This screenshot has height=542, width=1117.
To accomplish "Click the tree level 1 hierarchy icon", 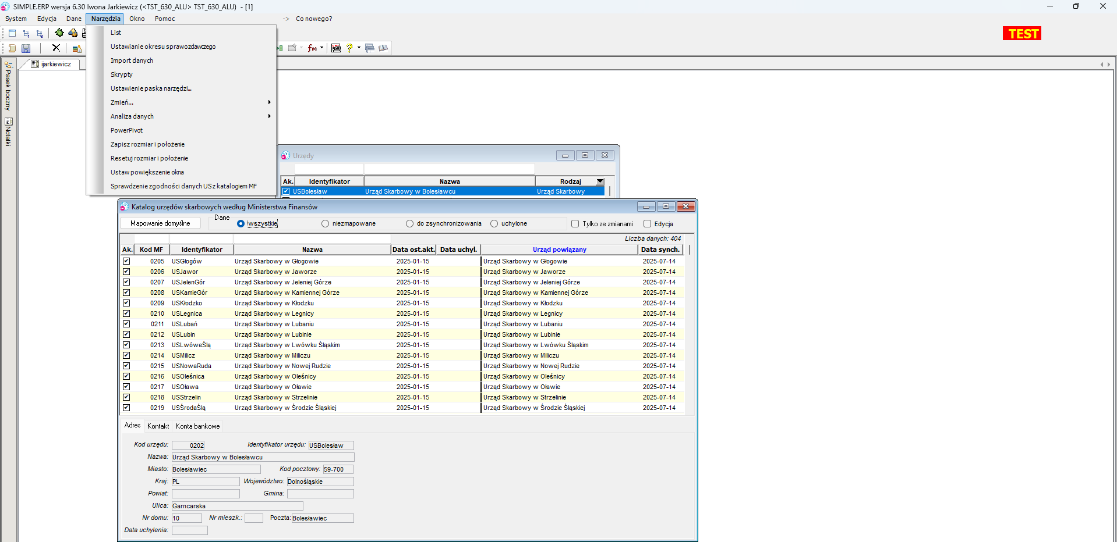I will coord(26,34).
